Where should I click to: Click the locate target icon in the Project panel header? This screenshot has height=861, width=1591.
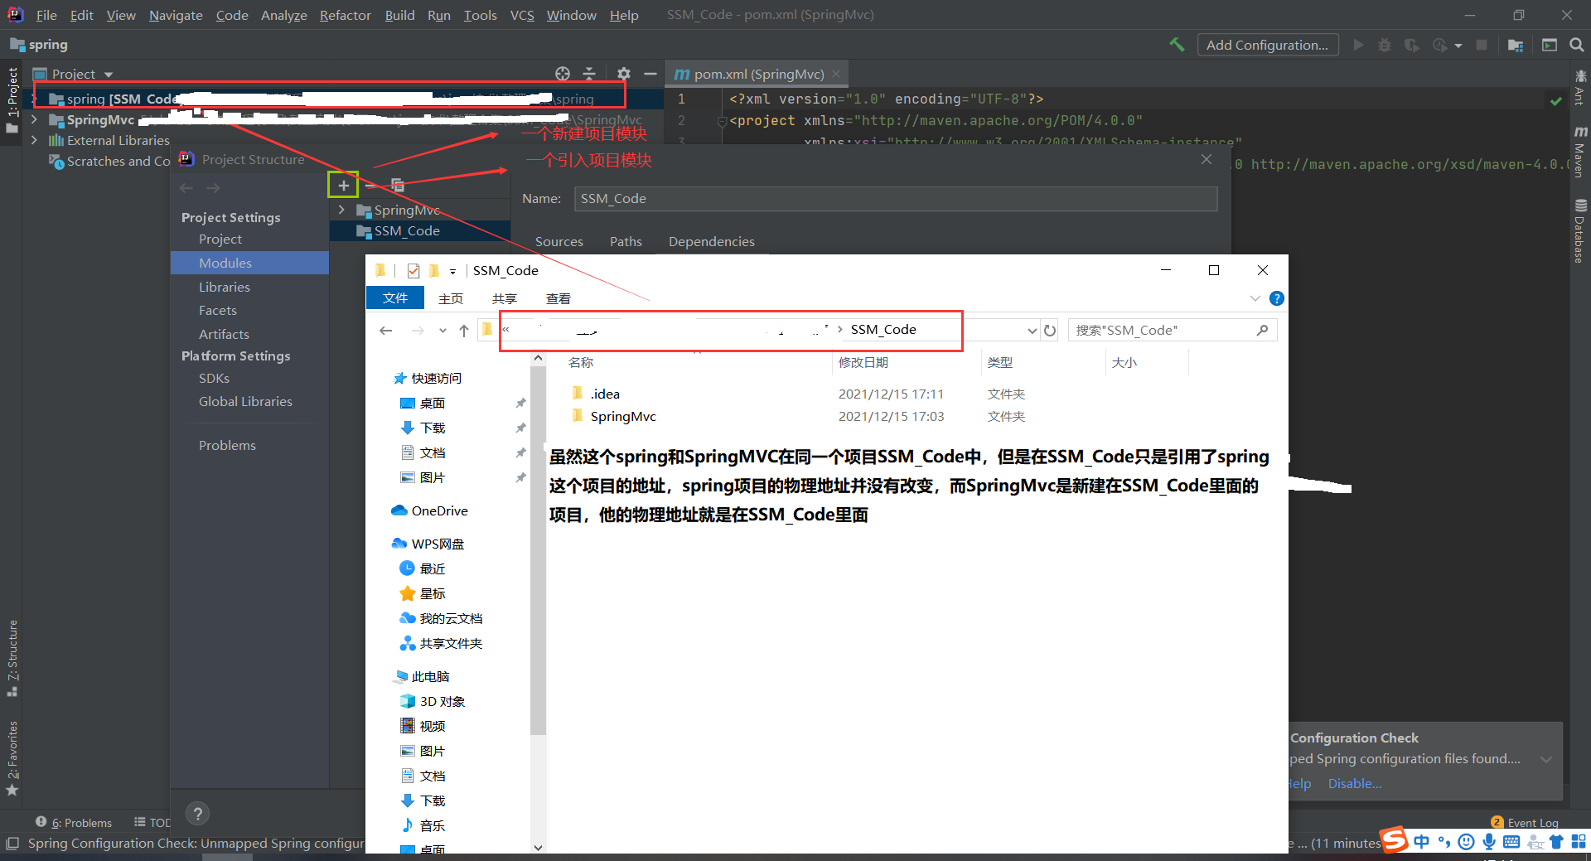(563, 74)
